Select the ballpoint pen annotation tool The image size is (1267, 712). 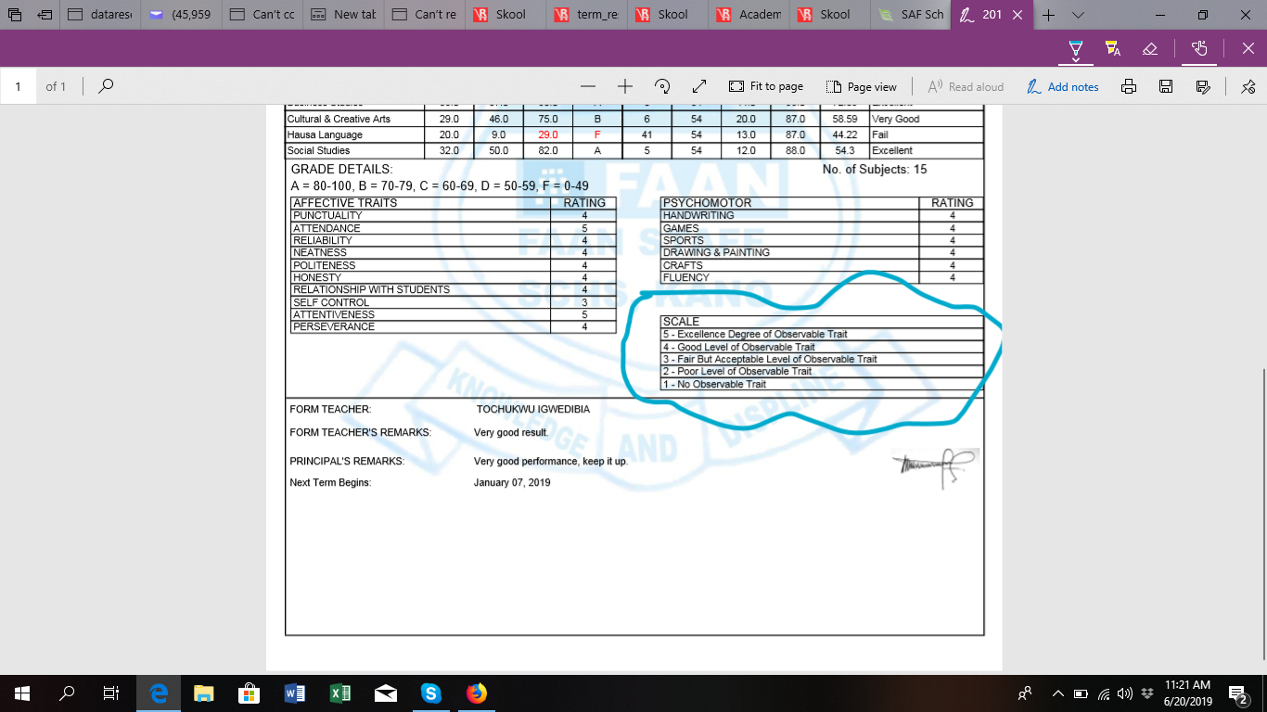tap(1076, 49)
